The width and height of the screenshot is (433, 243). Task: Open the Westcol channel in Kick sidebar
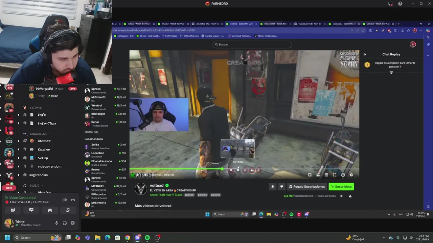point(105,107)
